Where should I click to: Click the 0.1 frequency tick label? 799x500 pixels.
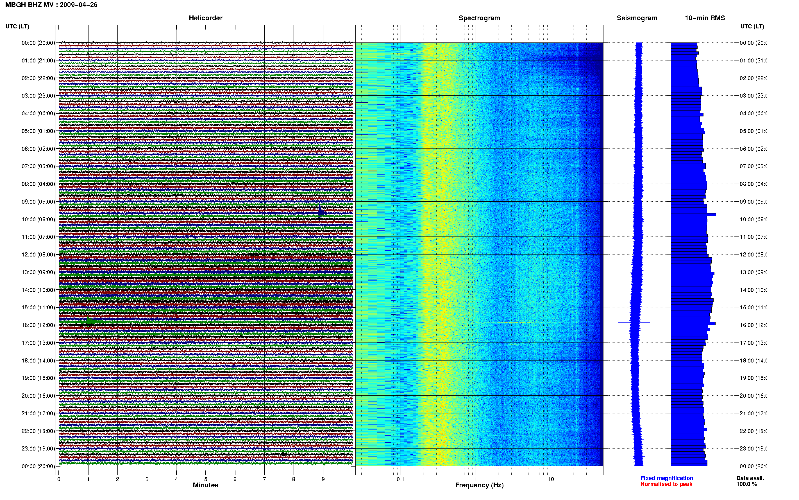[x=400, y=479]
